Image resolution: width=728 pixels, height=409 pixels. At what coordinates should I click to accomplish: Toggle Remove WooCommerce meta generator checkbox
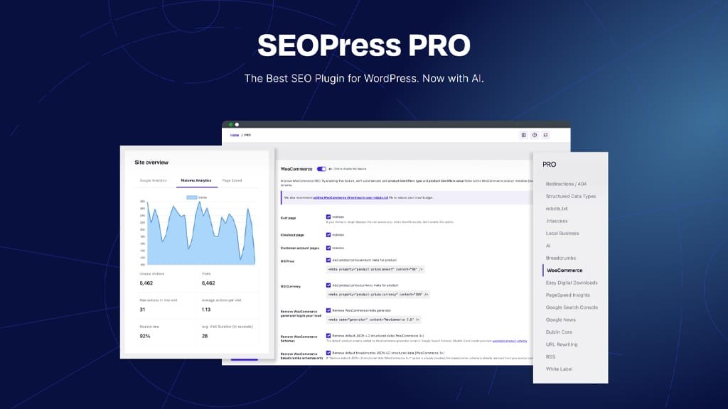[x=328, y=310]
